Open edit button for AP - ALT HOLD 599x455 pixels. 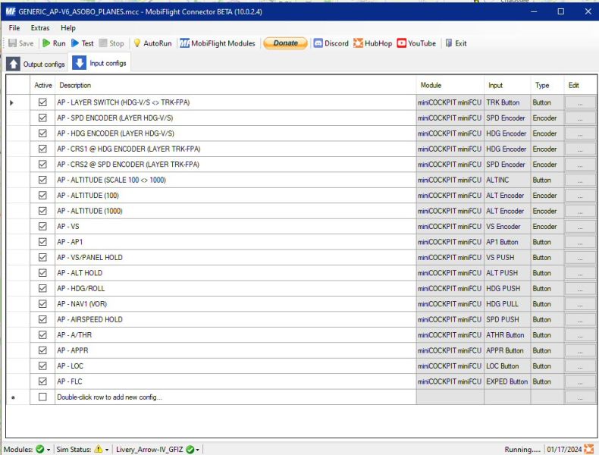tap(580, 273)
